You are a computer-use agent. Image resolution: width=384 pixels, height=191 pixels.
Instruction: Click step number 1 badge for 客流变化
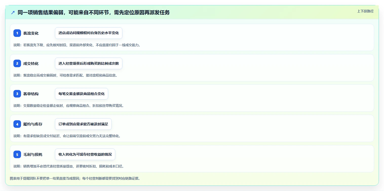[17, 33]
